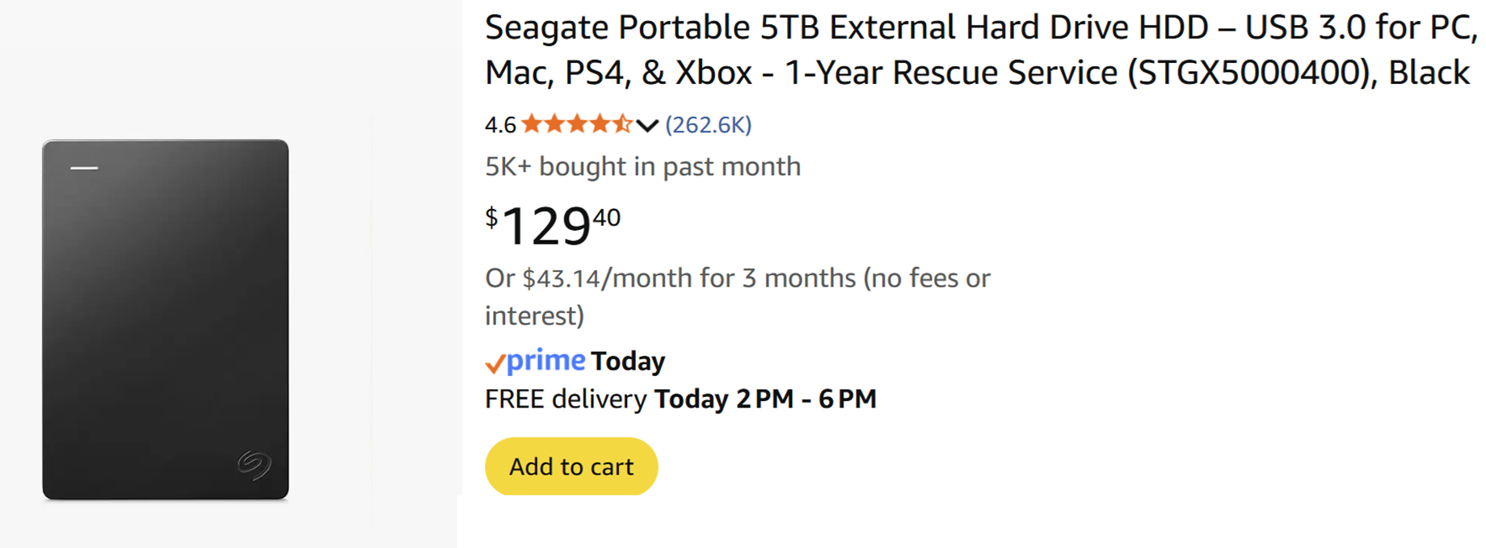Click the orange star rating icons
The image size is (1486, 548).
[576, 124]
